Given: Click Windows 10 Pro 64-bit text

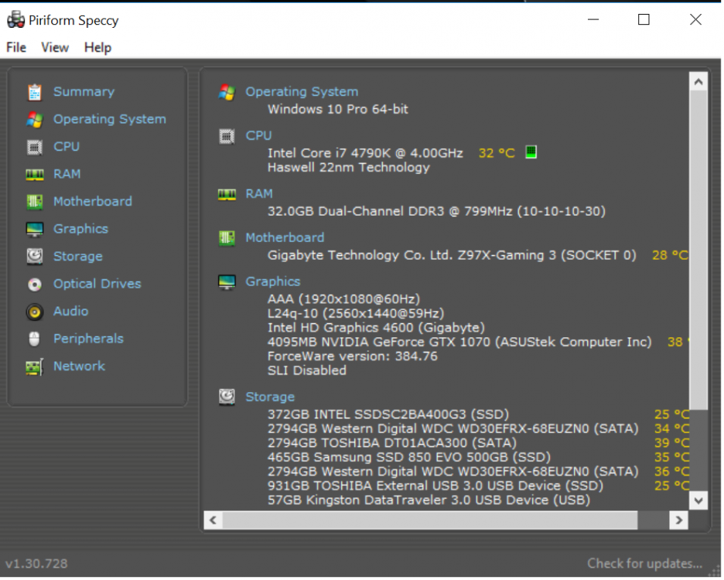Looking at the screenshot, I should click(339, 110).
